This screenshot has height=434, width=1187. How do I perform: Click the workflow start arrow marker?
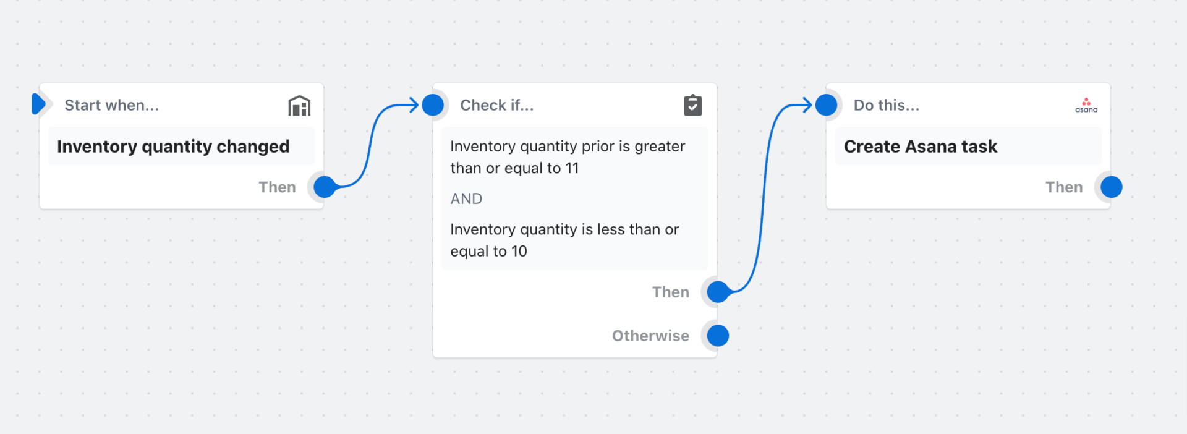coord(38,103)
